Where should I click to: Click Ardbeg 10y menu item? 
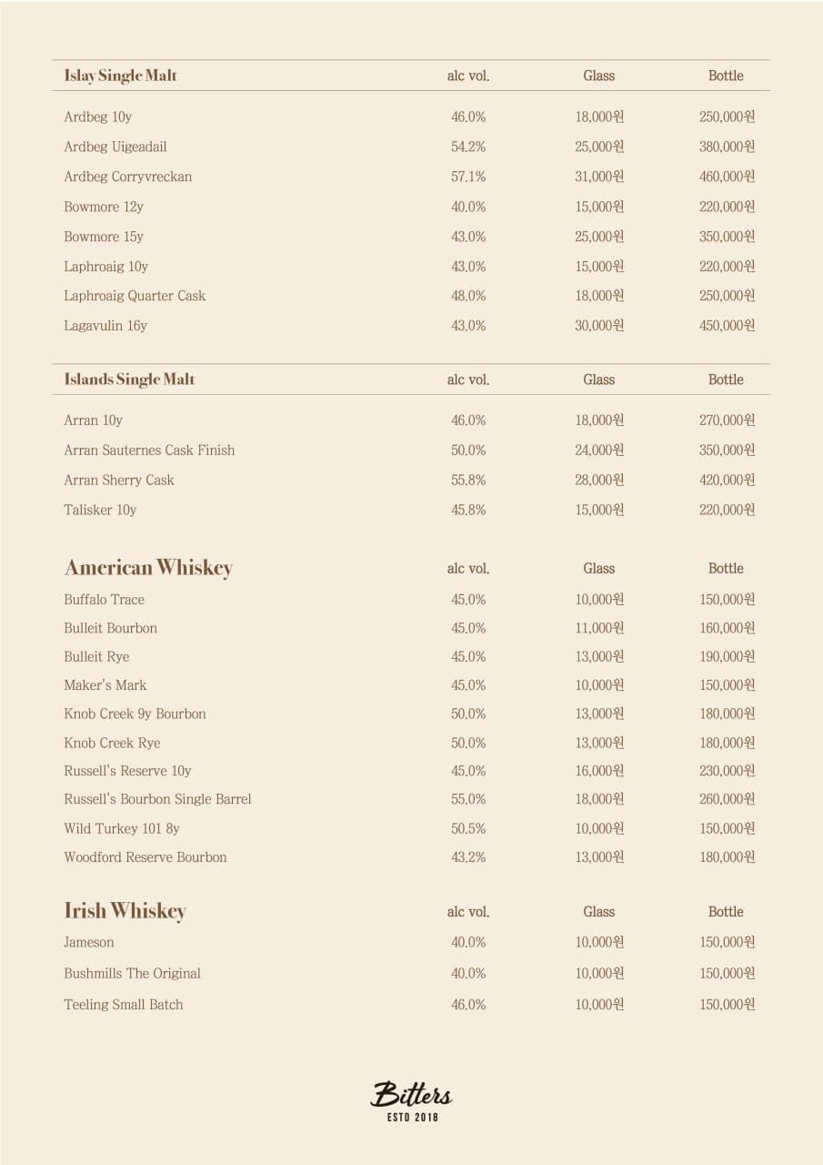click(x=97, y=117)
